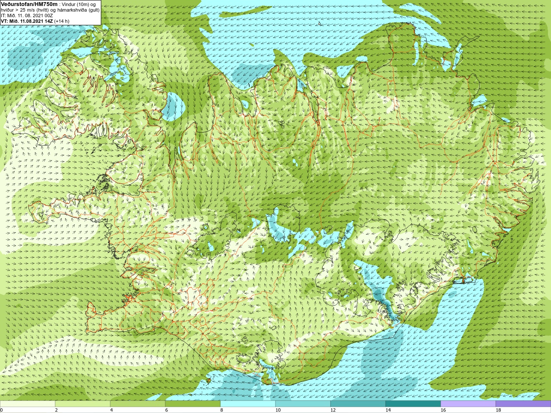Click the dark teal 14–16 m/s scale segment
551x413 pixels.
413,404
